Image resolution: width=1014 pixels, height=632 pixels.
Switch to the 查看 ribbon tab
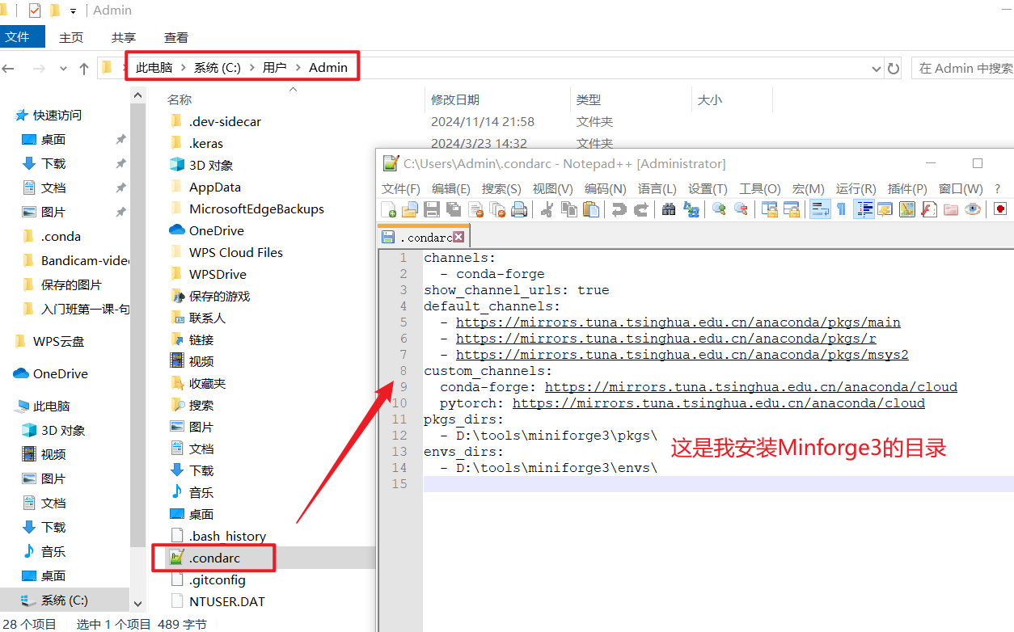pos(175,37)
